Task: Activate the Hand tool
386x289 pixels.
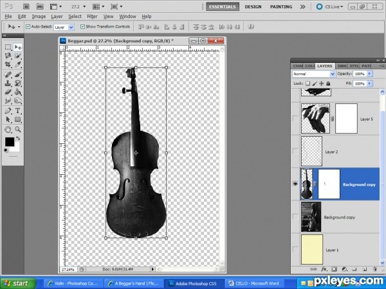Action: coord(8,129)
